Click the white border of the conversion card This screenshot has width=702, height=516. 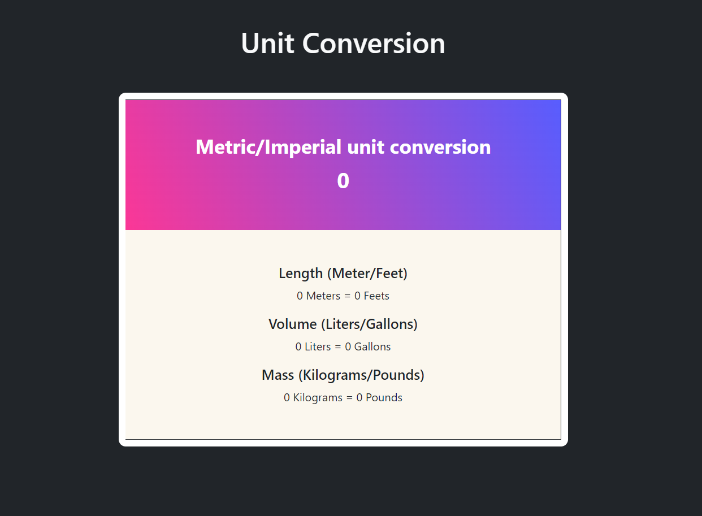(343, 96)
